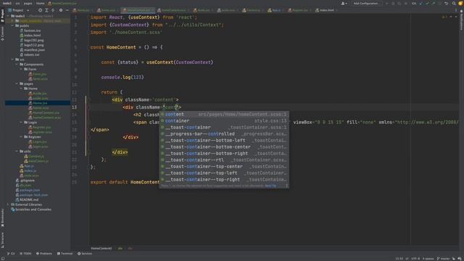Click the Run button icon in toolbar
This screenshot has width=464, height=261.
[386, 3]
